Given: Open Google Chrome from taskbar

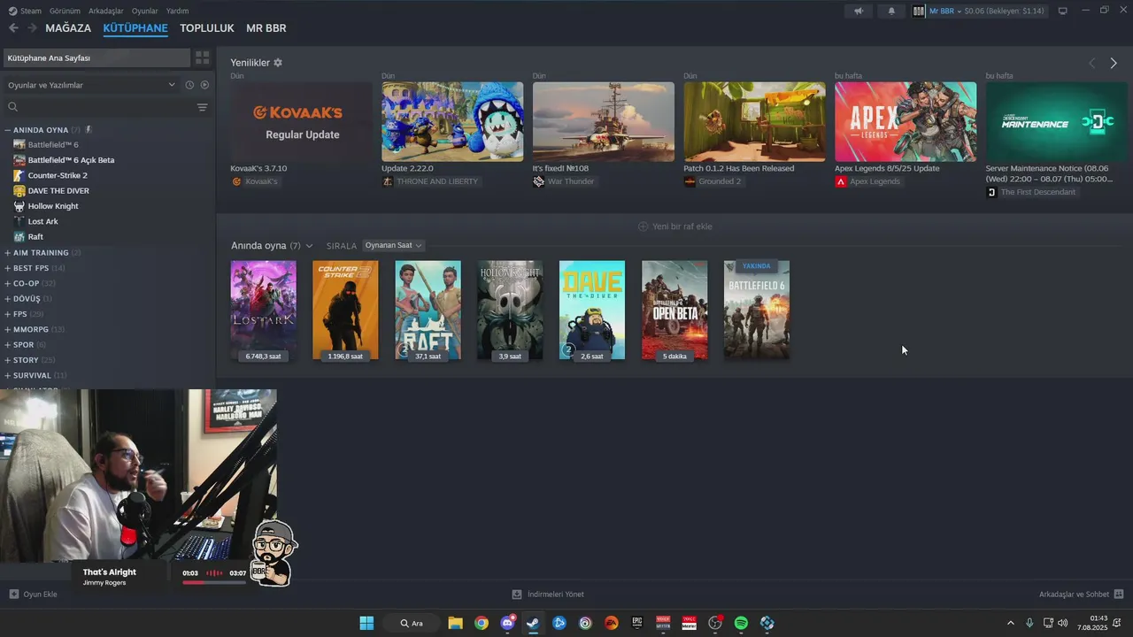Looking at the screenshot, I should [x=481, y=623].
